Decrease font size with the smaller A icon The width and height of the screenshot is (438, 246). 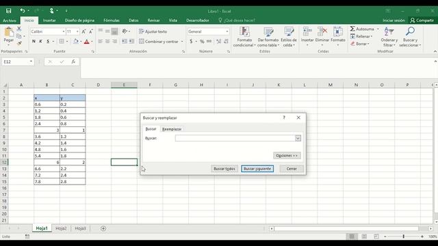coord(91,31)
